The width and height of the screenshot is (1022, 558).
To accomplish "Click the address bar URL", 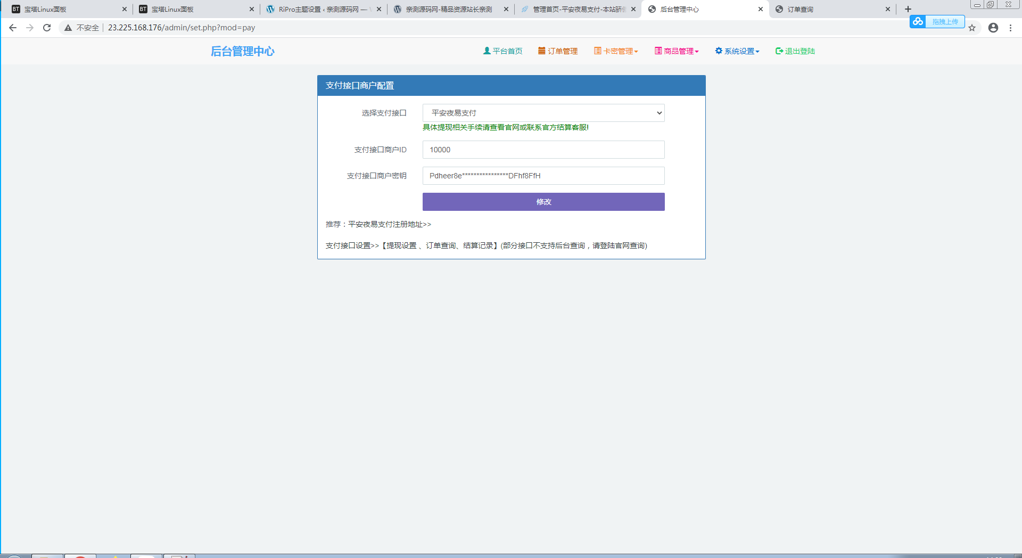I will 182,28.
